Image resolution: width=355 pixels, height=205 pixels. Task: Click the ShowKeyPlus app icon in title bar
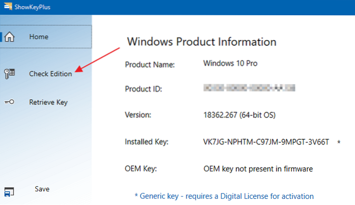click(x=8, y=6)
